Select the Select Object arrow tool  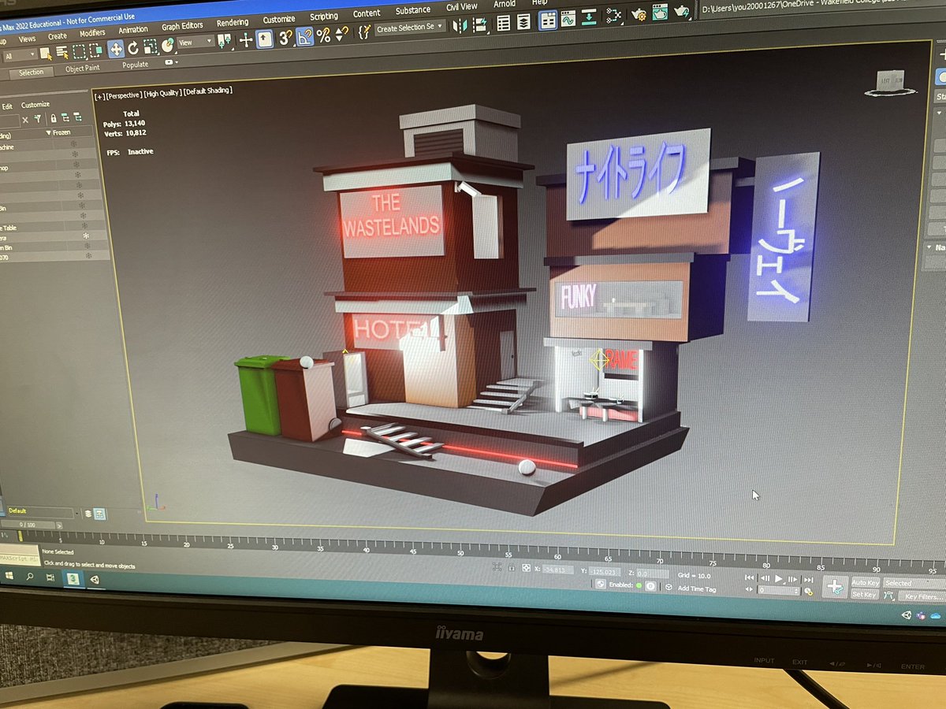tap(43, 53)
